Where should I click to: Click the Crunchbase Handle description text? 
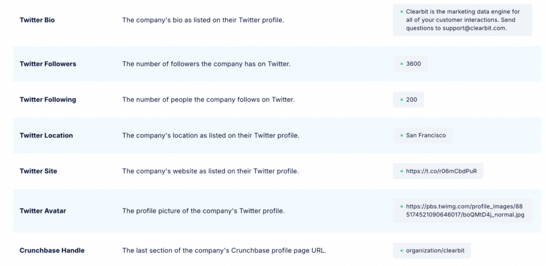tap(224, 251)
